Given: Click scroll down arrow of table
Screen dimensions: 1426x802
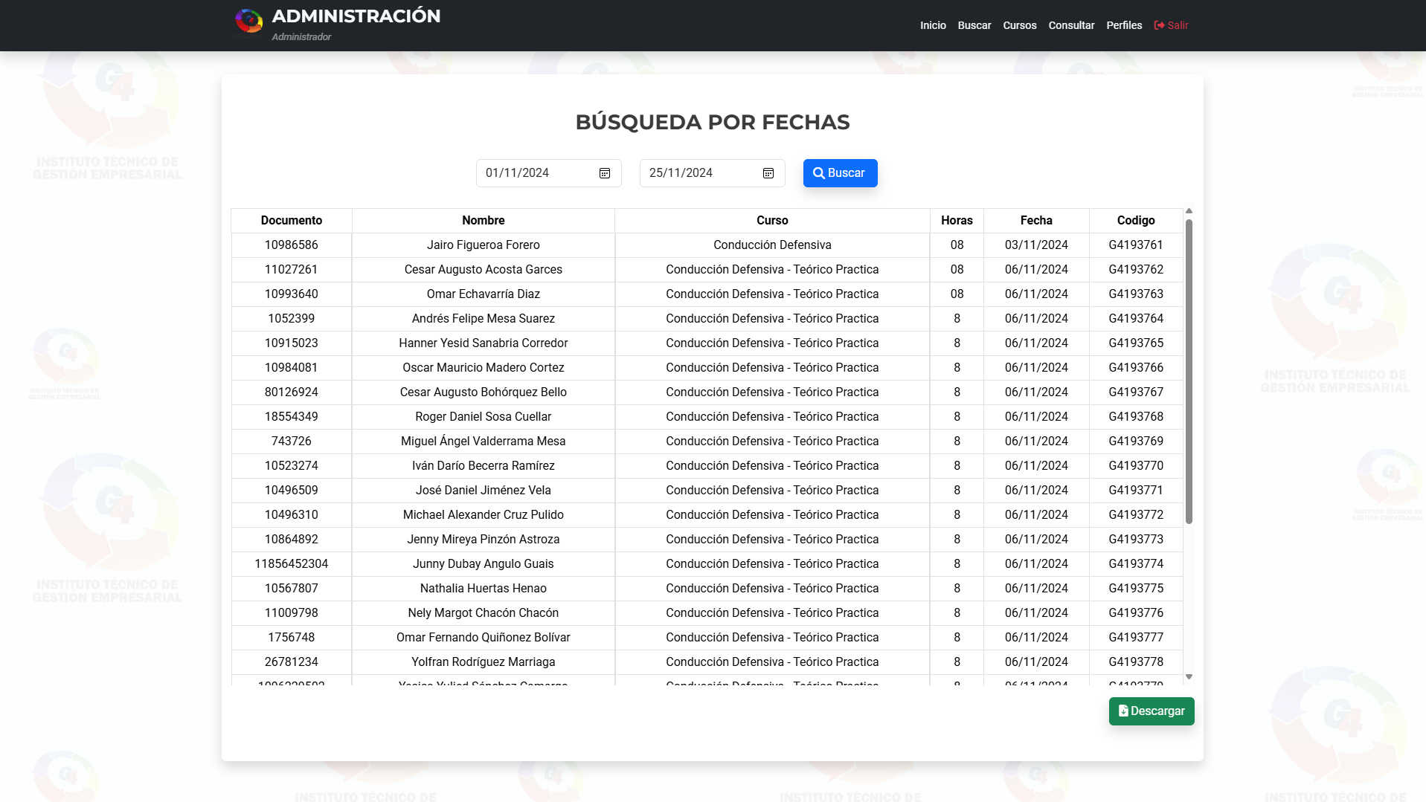Looking at the screenshot, I should 1189,676.
